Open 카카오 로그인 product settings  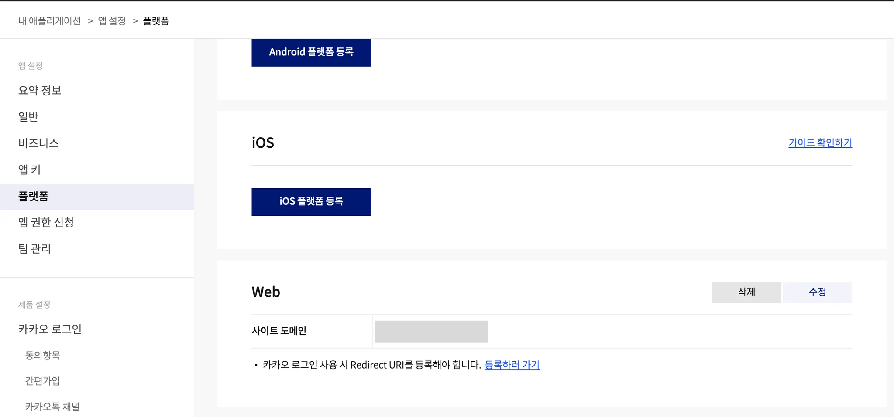50,329
